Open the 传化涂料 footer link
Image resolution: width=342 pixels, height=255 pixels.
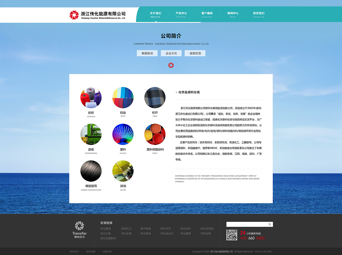pyautogui.click(x=186, y=229)
